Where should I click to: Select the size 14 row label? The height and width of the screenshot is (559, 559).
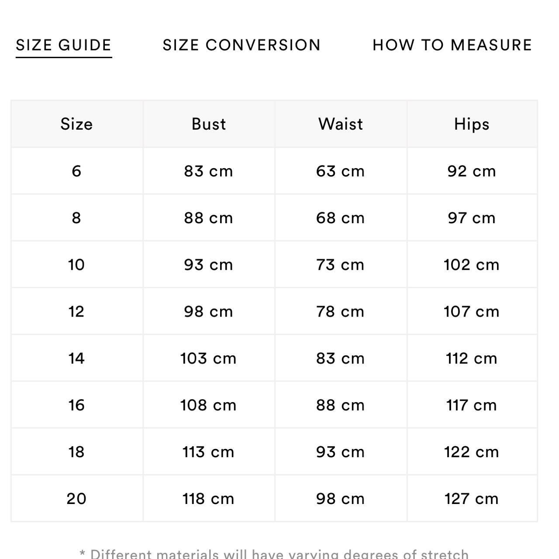[x=76, y=358]
